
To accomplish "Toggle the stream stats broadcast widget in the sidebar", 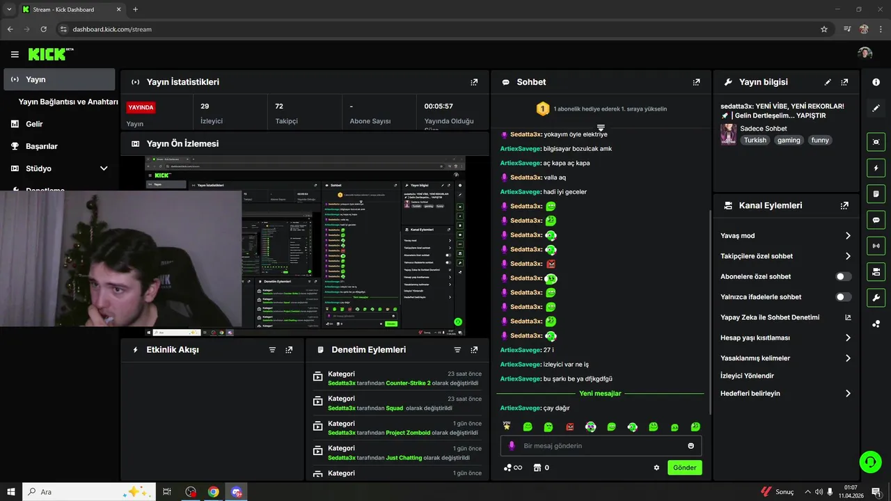I will 876,246.
